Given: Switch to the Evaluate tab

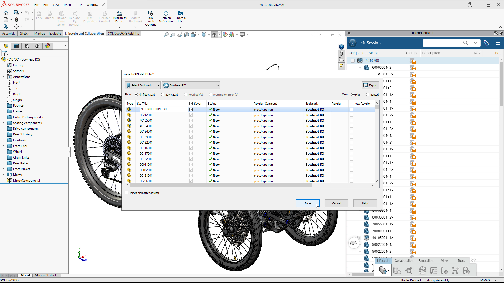Looking at the screenshot, I should click(55, 34).
